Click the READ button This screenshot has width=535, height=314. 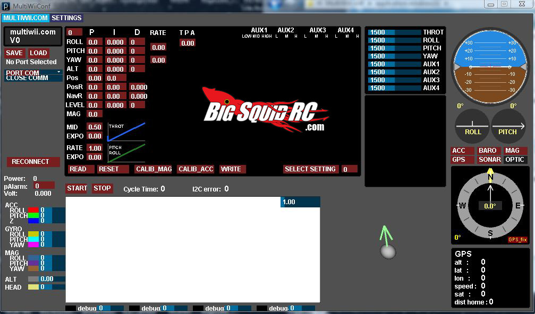(80, 169)
